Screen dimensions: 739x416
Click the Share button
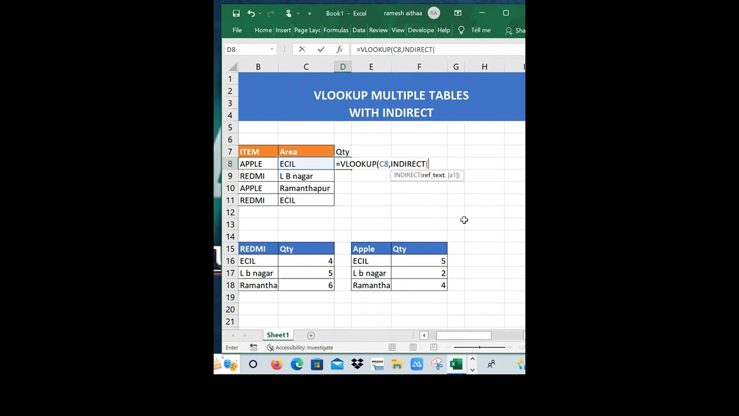515,31
